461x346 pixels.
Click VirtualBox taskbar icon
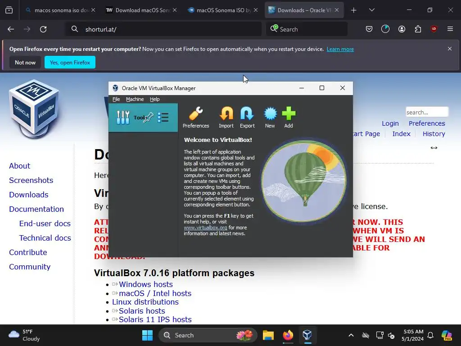point(307,335)
